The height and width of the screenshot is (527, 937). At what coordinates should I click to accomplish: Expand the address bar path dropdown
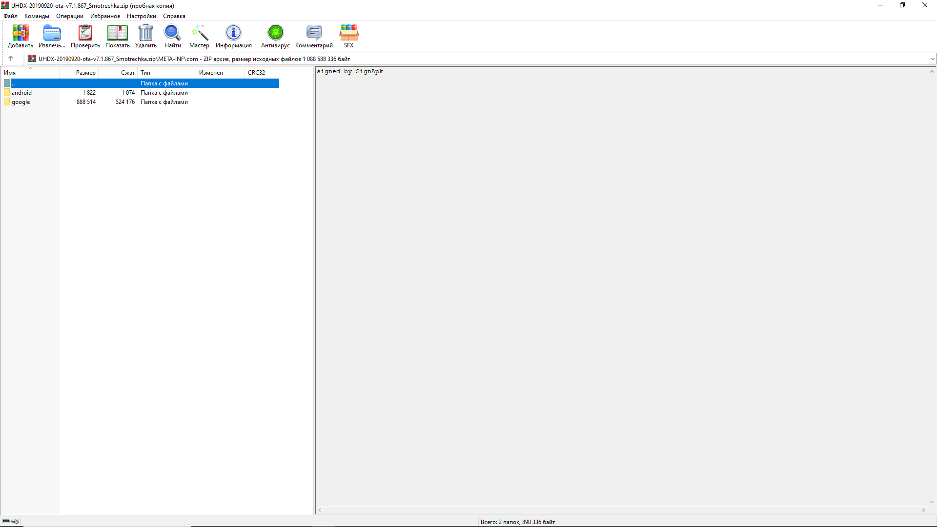[x=932, y=59]
